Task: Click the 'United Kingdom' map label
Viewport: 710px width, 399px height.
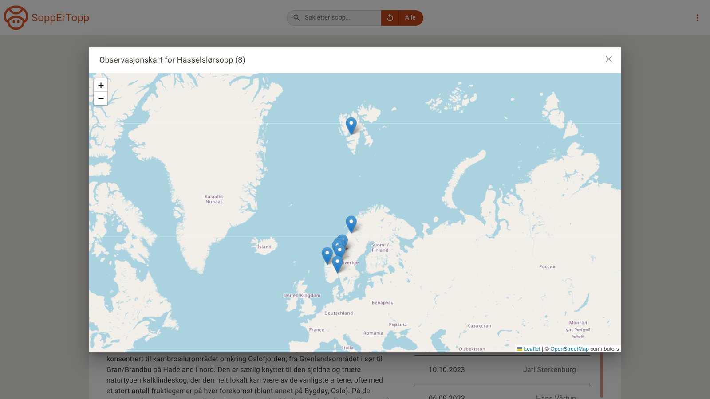Action: [302, 296]
